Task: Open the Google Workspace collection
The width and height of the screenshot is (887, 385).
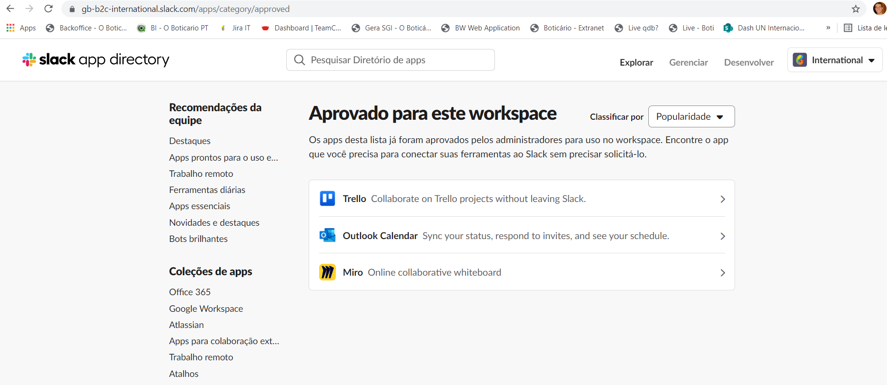Action: pyautogui.click(x=206, y=308)
